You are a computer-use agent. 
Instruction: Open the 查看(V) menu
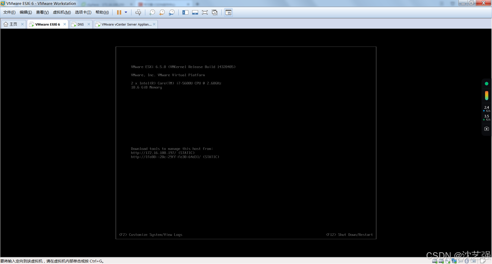point(42,12)
